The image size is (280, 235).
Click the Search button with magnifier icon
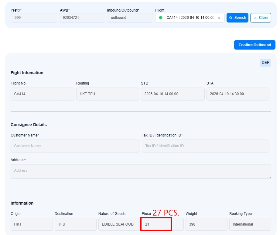coord(237,18)
